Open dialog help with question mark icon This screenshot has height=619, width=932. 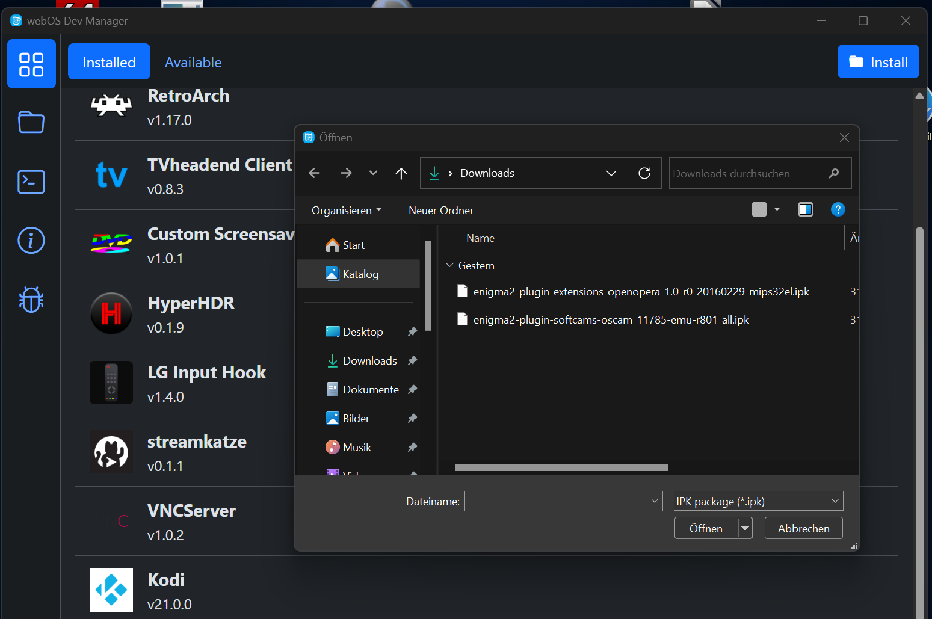838,209
